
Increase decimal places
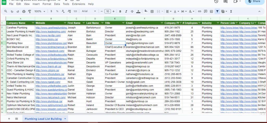click(x=69, y=11)
